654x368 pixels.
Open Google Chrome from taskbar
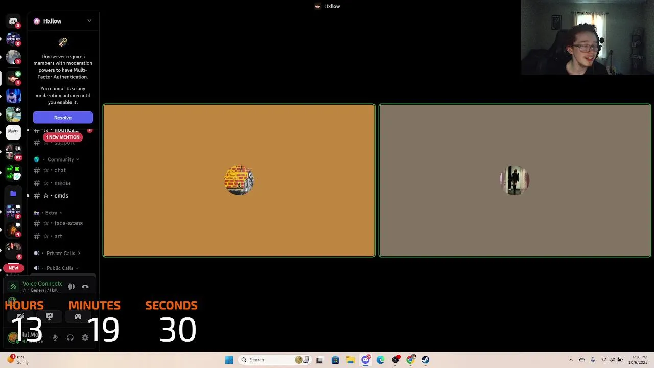(411, 360)
